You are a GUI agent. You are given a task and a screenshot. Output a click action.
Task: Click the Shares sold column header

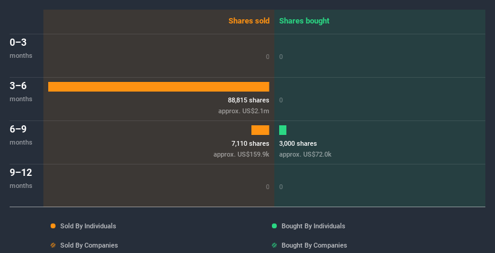[249, 21]
